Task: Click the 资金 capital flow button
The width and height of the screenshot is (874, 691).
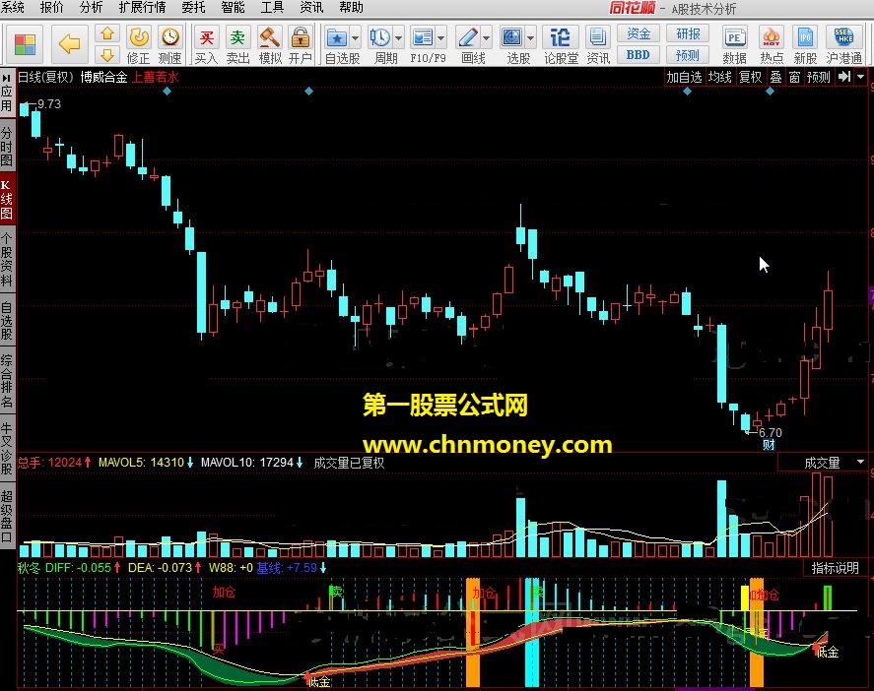Action: pos(639,34)
